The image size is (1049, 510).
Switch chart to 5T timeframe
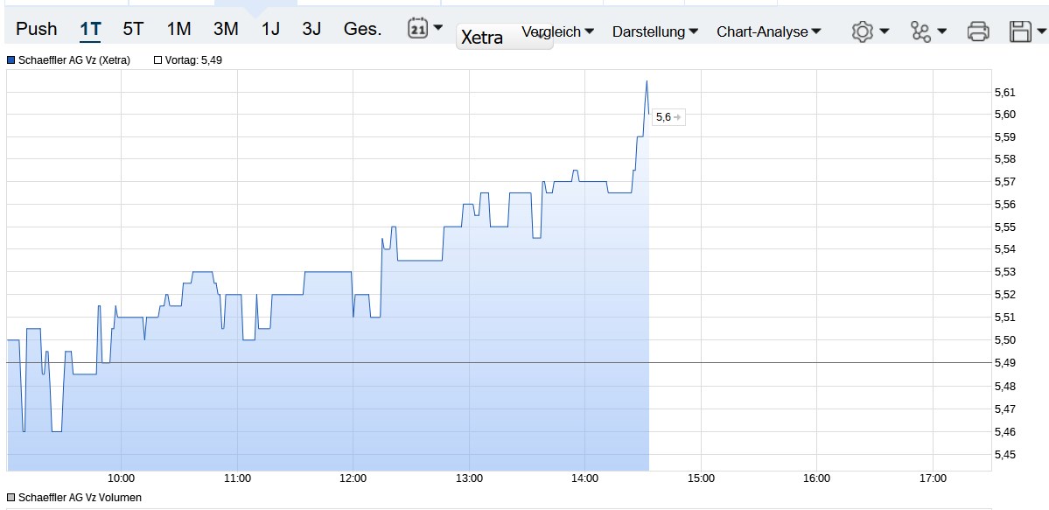[x=133, y=29]
